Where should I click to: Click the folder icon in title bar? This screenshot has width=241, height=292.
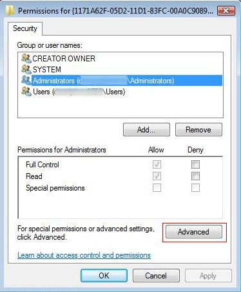click(10, 10)
